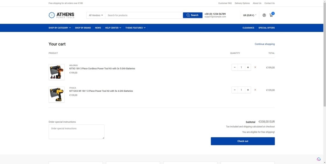
Task: Open the Helorus KITX3 product thumbnail
Action: pyautogui.click(x=57, y=72)
